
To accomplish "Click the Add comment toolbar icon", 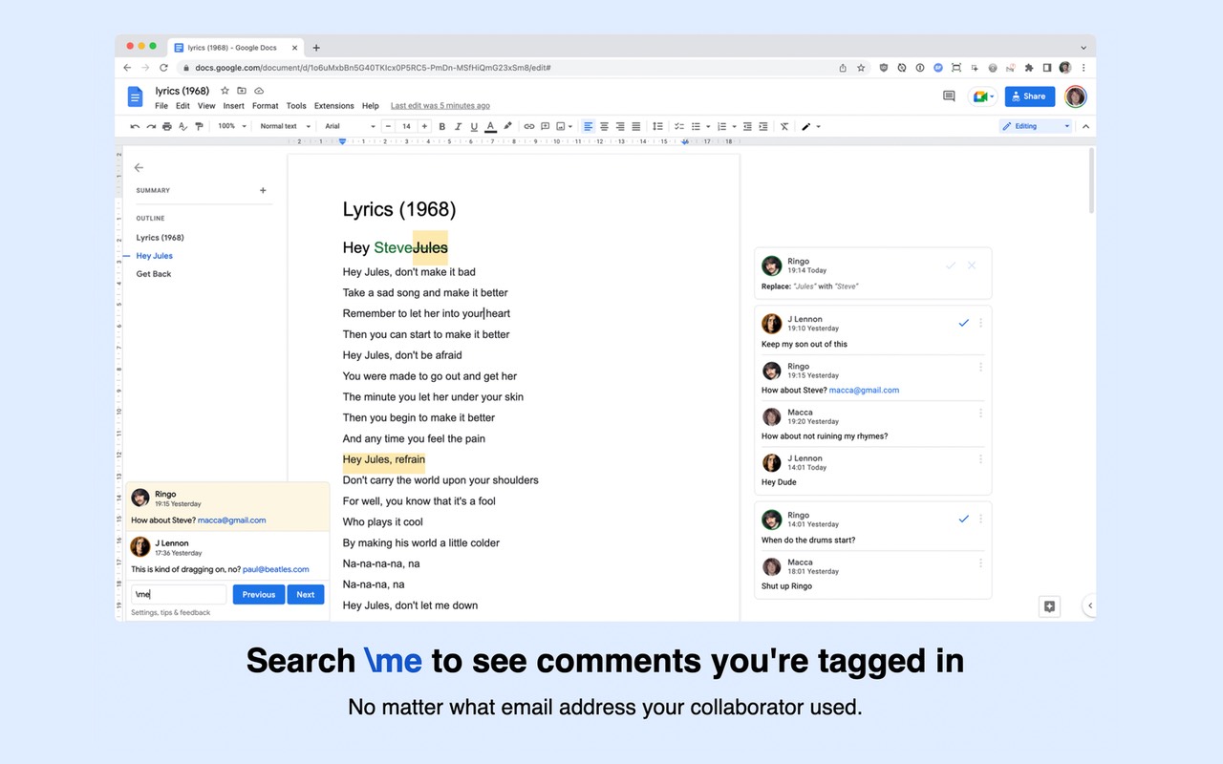I will click(x=545, y=126).
